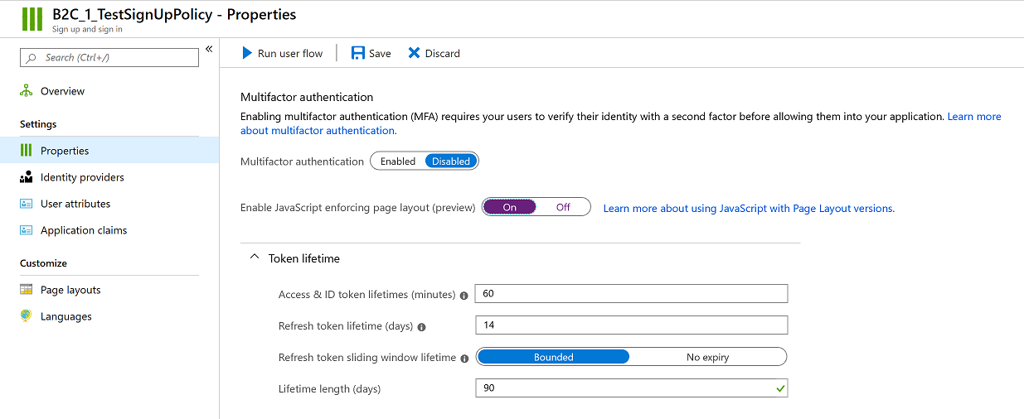Click the Lifetime length (days) field

632,388
